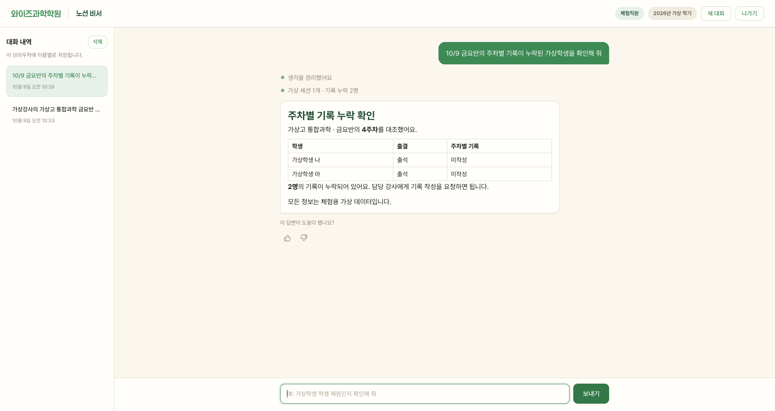Image resolution: width=775 pixels, height=411 pixels.
Task: Click the 보내기 send button
Action: 591,394
